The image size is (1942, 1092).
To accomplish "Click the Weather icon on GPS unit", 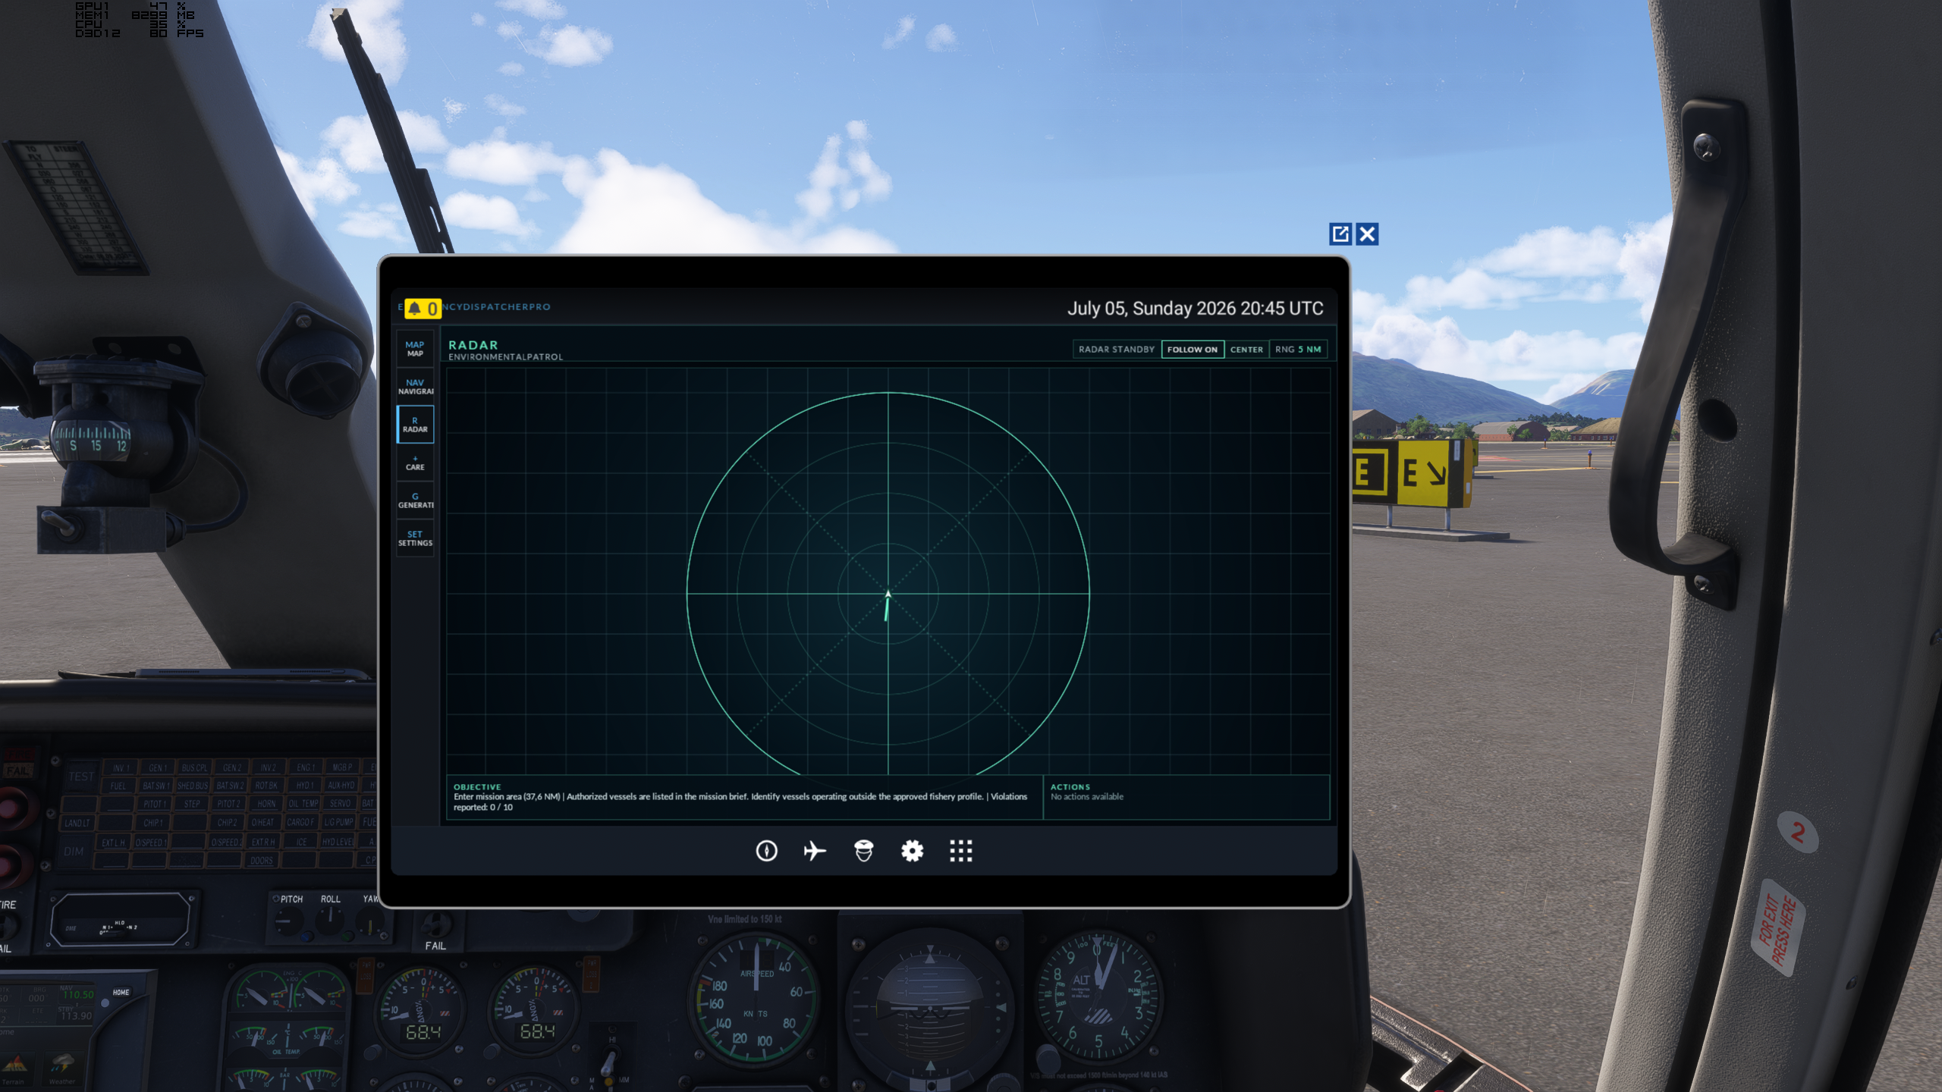I will pos(61,1069).
